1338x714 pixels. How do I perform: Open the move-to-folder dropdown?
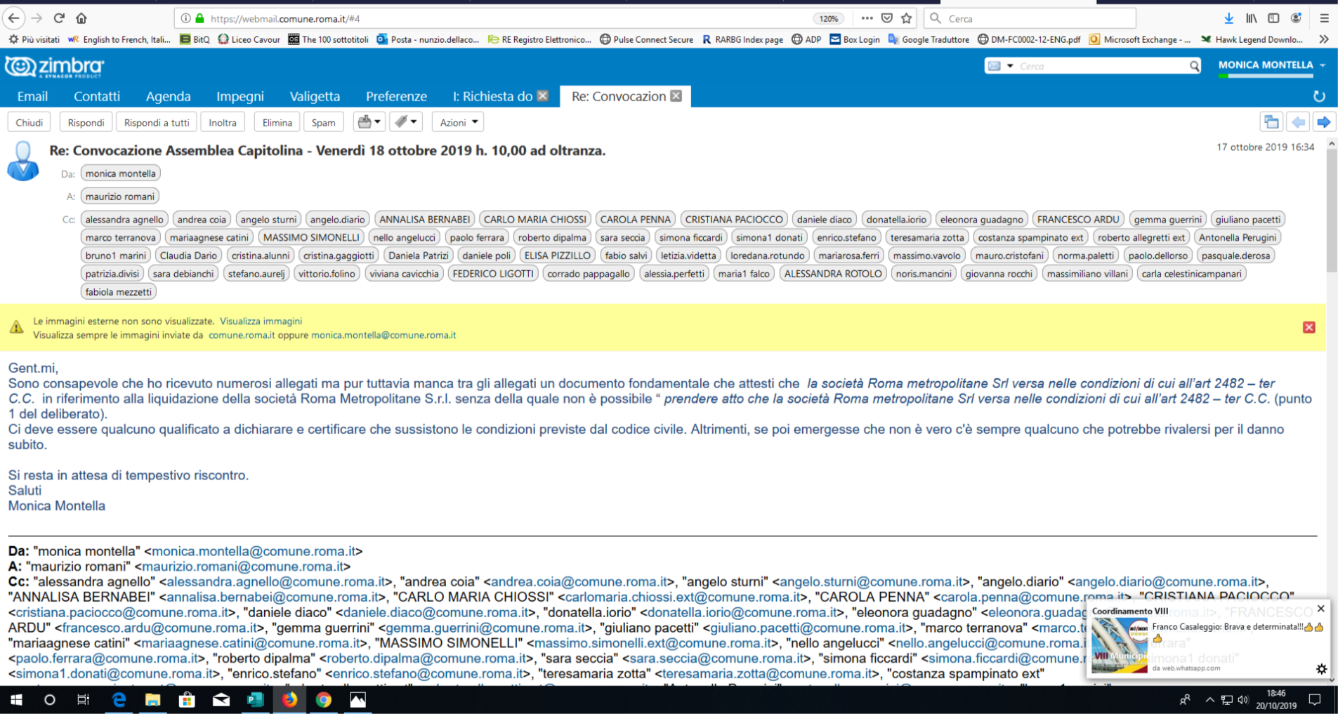[369, 122]
